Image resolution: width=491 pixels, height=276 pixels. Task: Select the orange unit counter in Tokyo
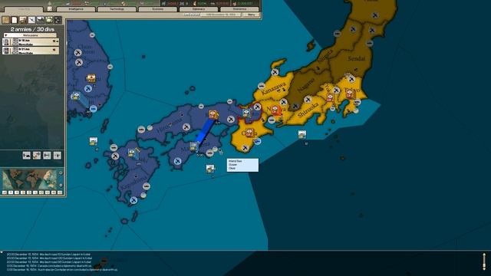click(350, 94)
